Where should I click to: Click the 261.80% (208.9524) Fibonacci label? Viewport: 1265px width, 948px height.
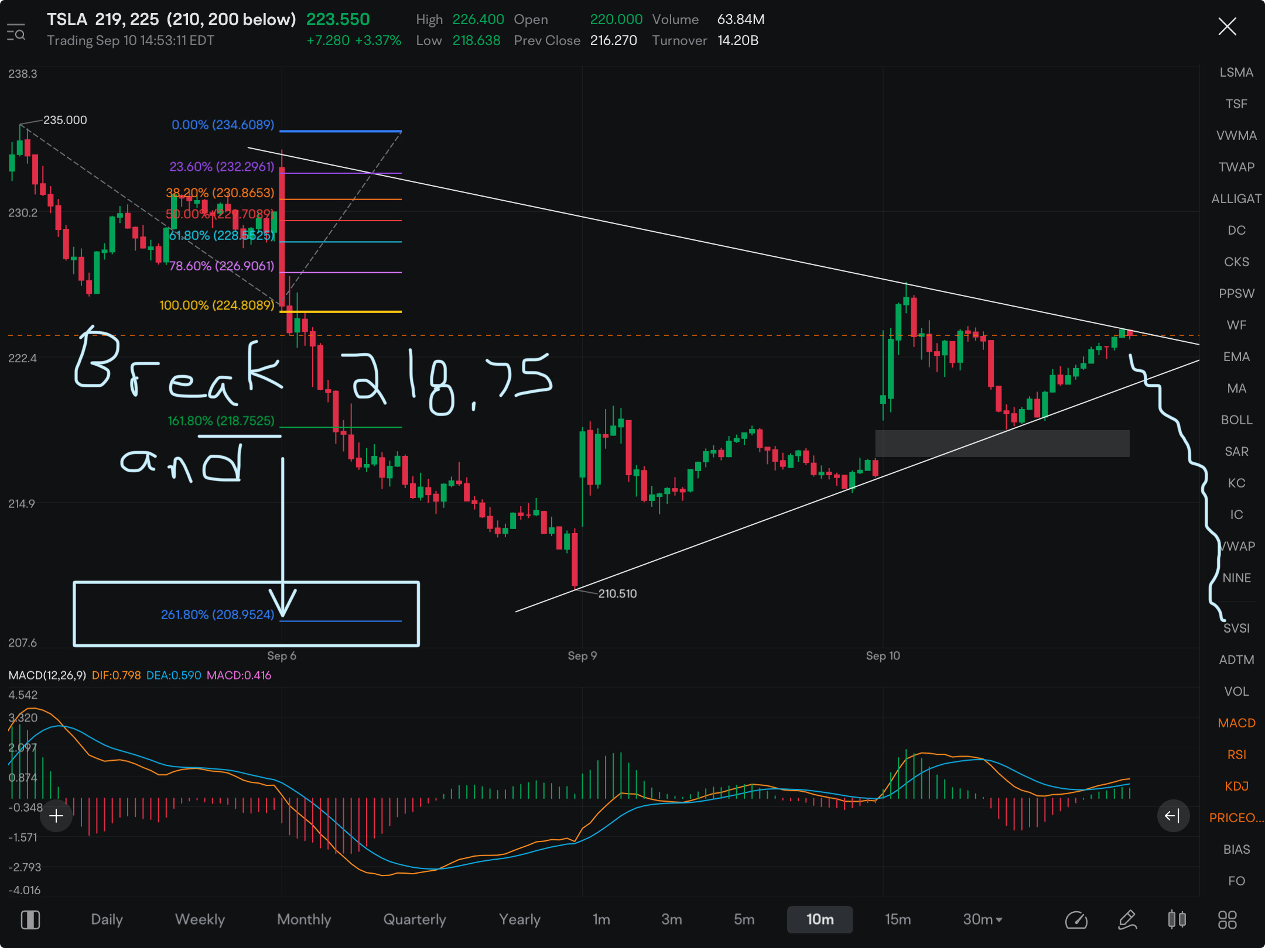click(x=217, y=614)
